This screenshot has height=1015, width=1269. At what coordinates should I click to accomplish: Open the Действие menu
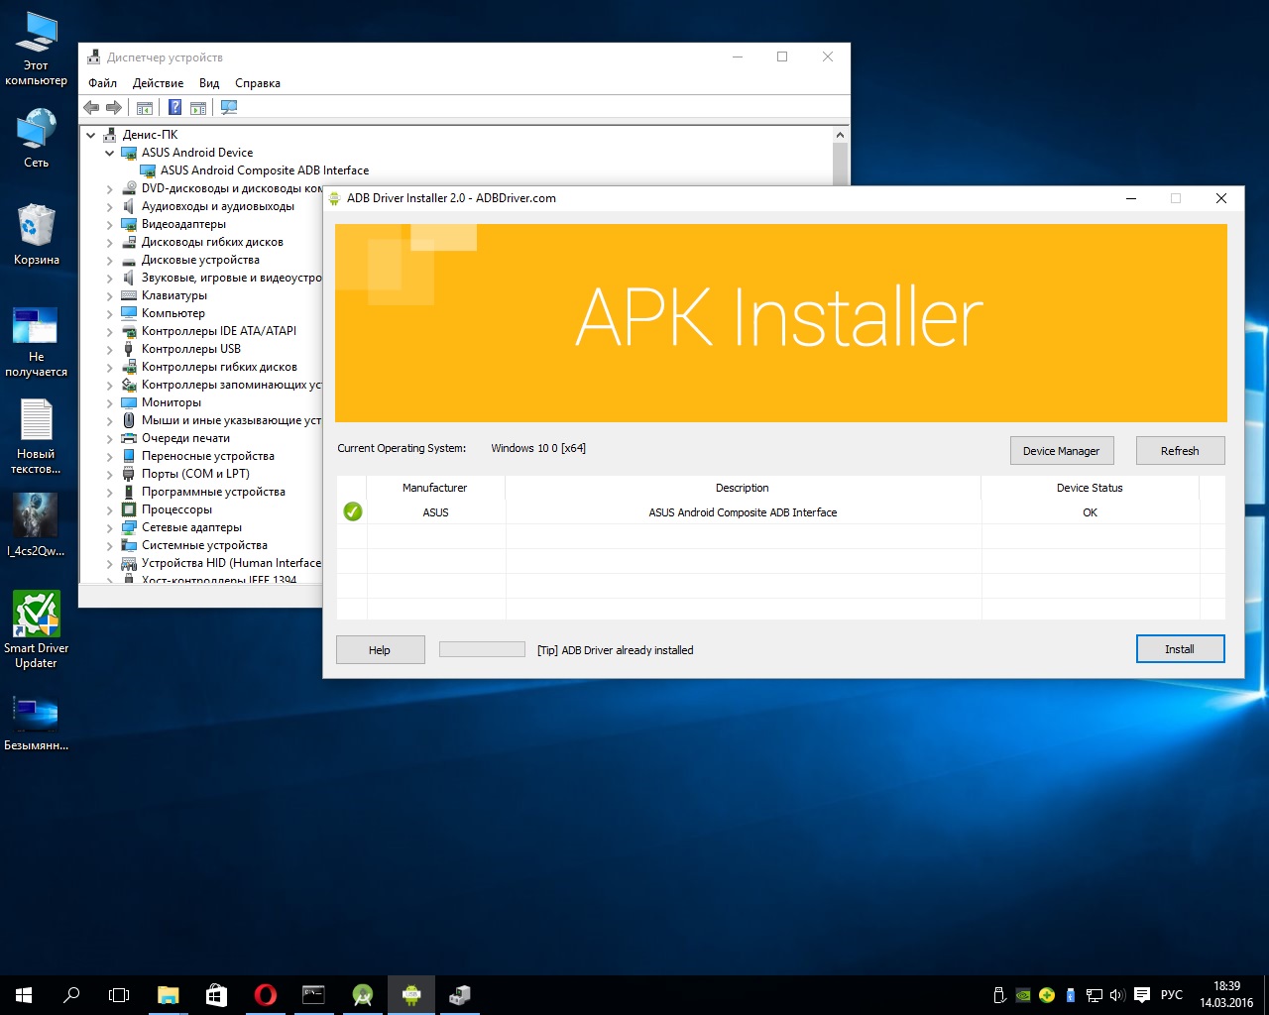(158, 83)
